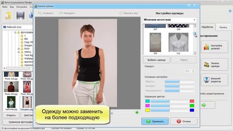Click the blue color swatch

[192, 110]
